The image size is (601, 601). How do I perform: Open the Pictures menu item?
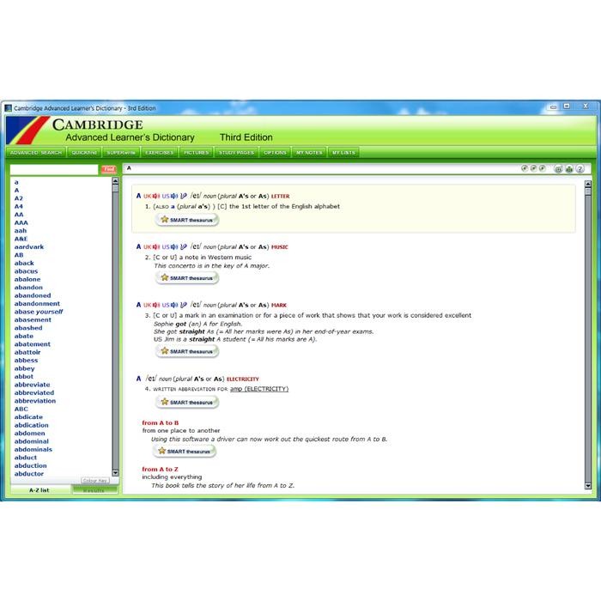point(197,153)
